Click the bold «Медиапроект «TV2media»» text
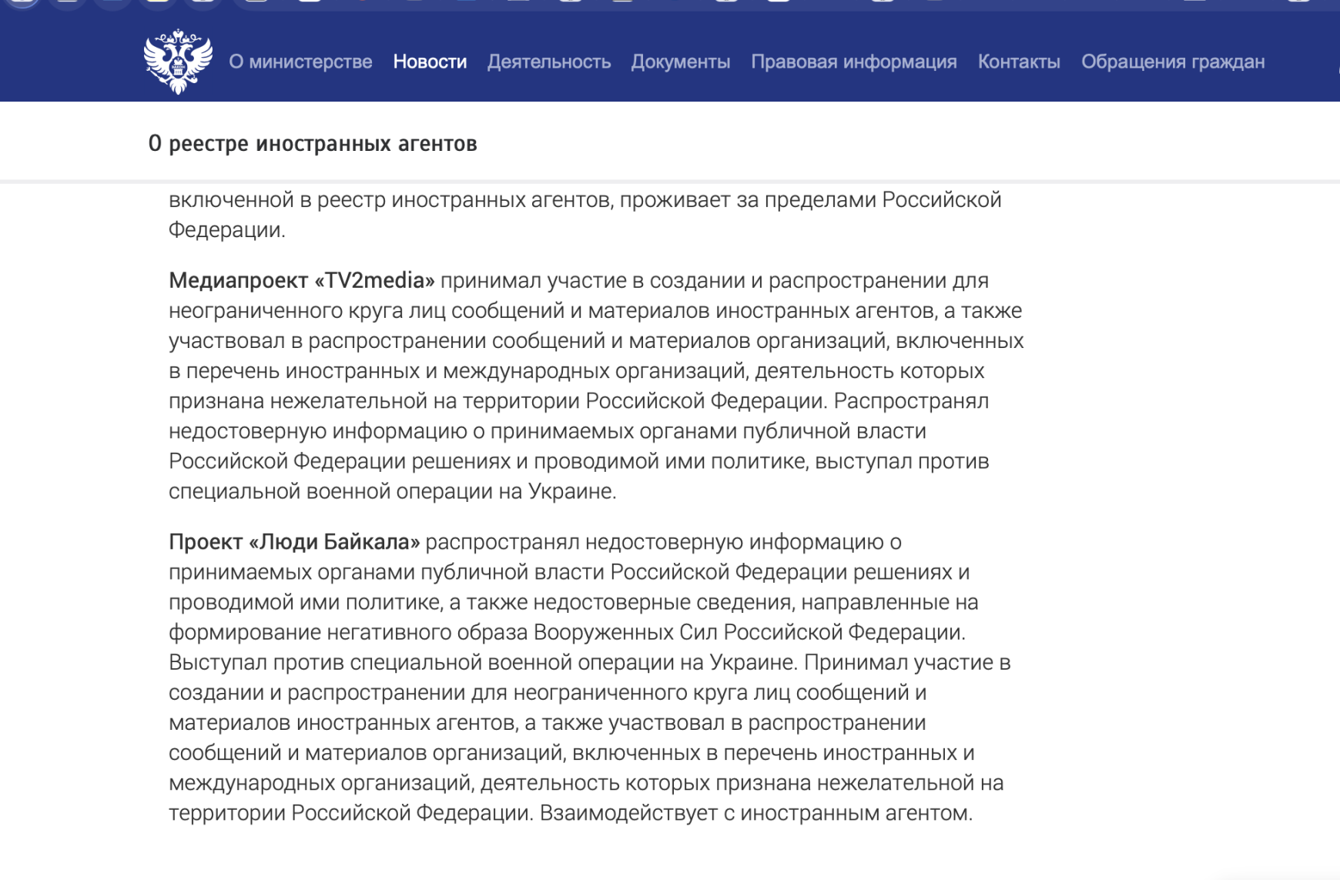 301,280
